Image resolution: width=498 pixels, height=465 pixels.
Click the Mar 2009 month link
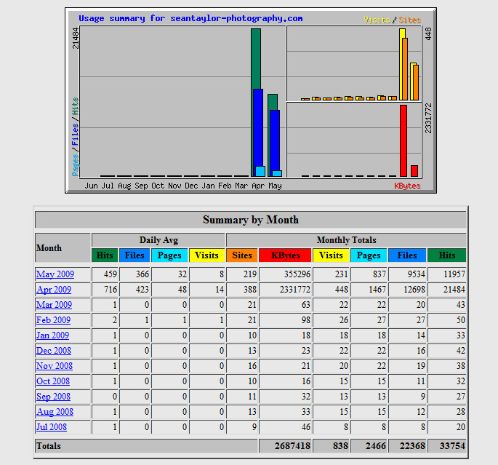click(55, 305)
